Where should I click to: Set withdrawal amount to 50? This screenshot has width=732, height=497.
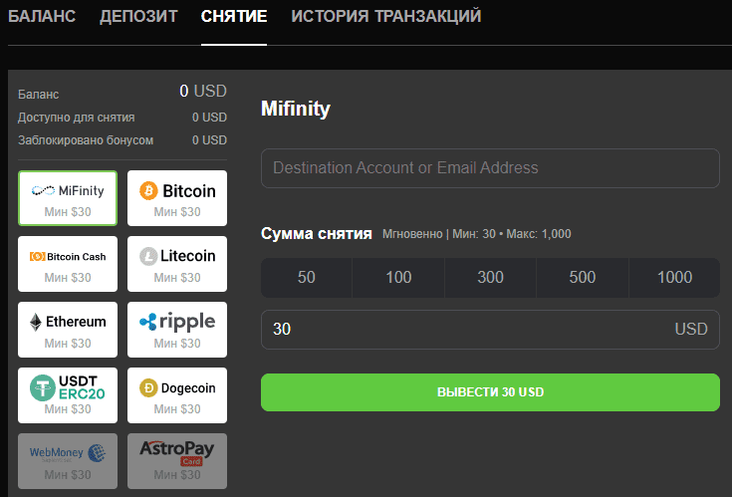coord(307,278)
